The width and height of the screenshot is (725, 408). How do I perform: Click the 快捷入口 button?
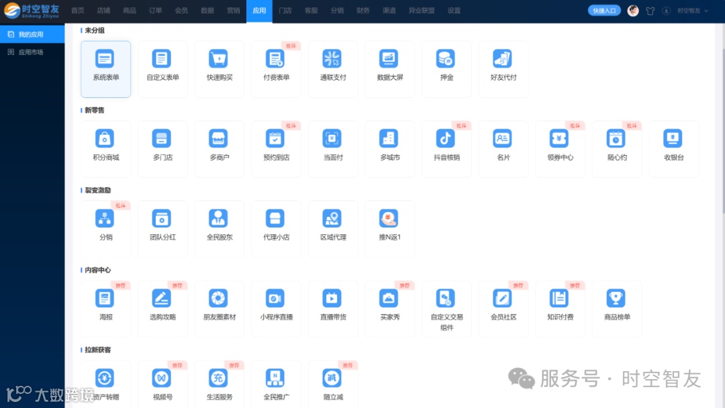click(604, 11)
